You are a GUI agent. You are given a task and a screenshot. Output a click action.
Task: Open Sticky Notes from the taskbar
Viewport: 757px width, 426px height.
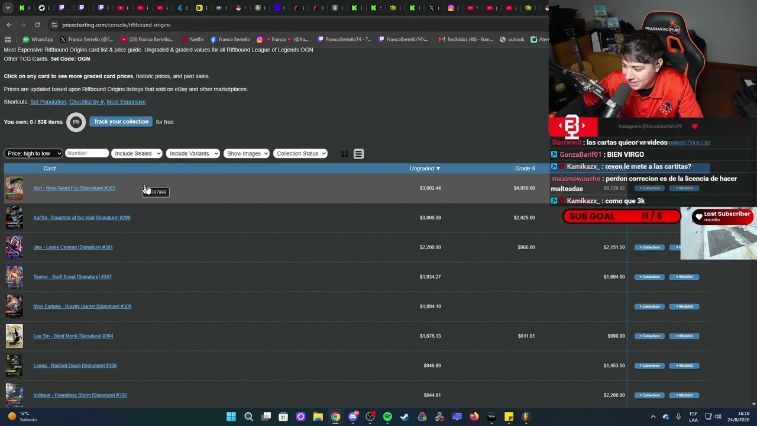point(509,417)
